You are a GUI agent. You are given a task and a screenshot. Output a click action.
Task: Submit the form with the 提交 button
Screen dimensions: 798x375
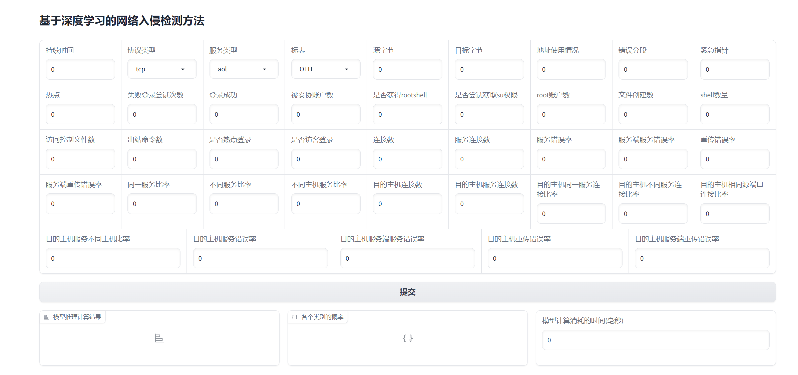click(407, 292)
